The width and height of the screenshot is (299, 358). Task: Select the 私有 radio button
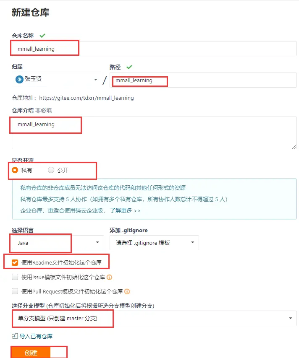coord(15,170)
